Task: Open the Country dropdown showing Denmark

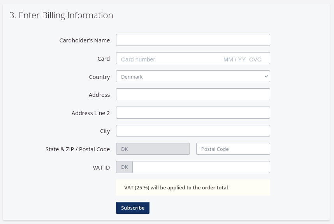Action: coord(193,77)
